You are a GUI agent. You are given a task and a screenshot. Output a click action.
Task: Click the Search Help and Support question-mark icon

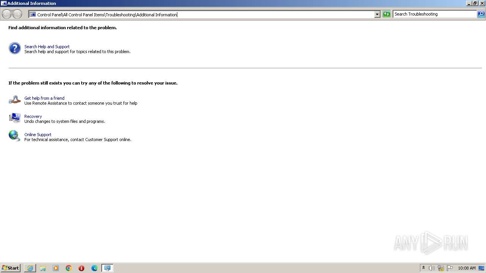click(15, 48)
